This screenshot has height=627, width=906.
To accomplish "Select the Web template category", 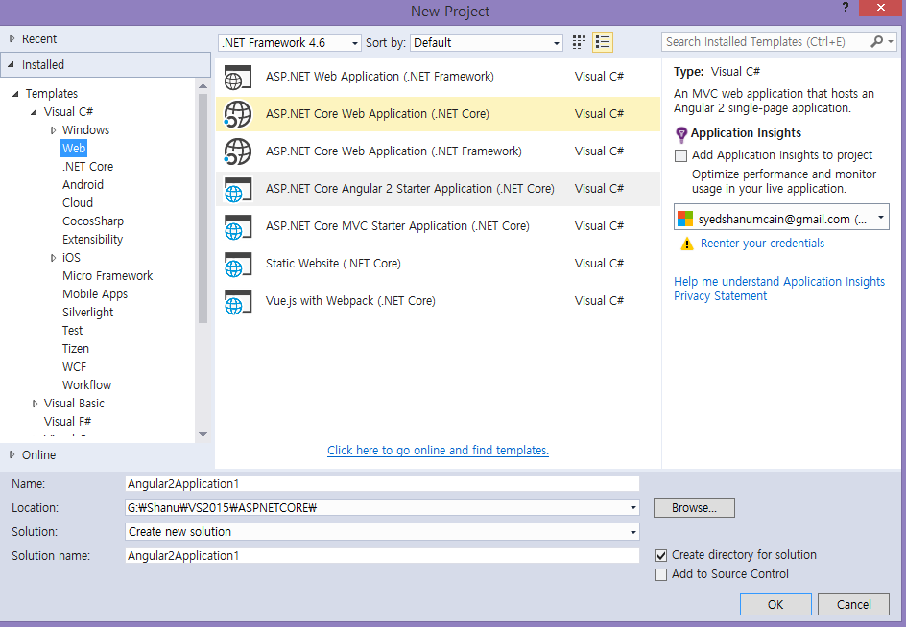I will (74, 149).
